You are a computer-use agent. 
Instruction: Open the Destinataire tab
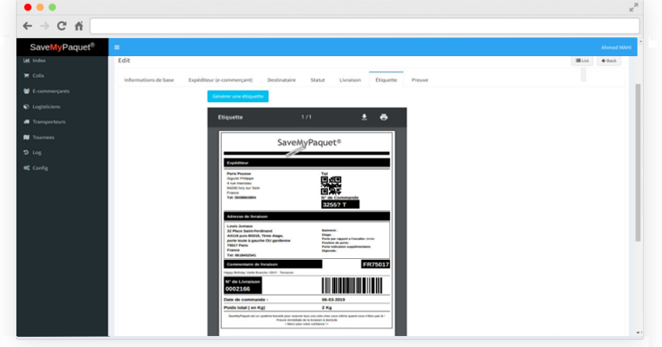tap(281, 80)
